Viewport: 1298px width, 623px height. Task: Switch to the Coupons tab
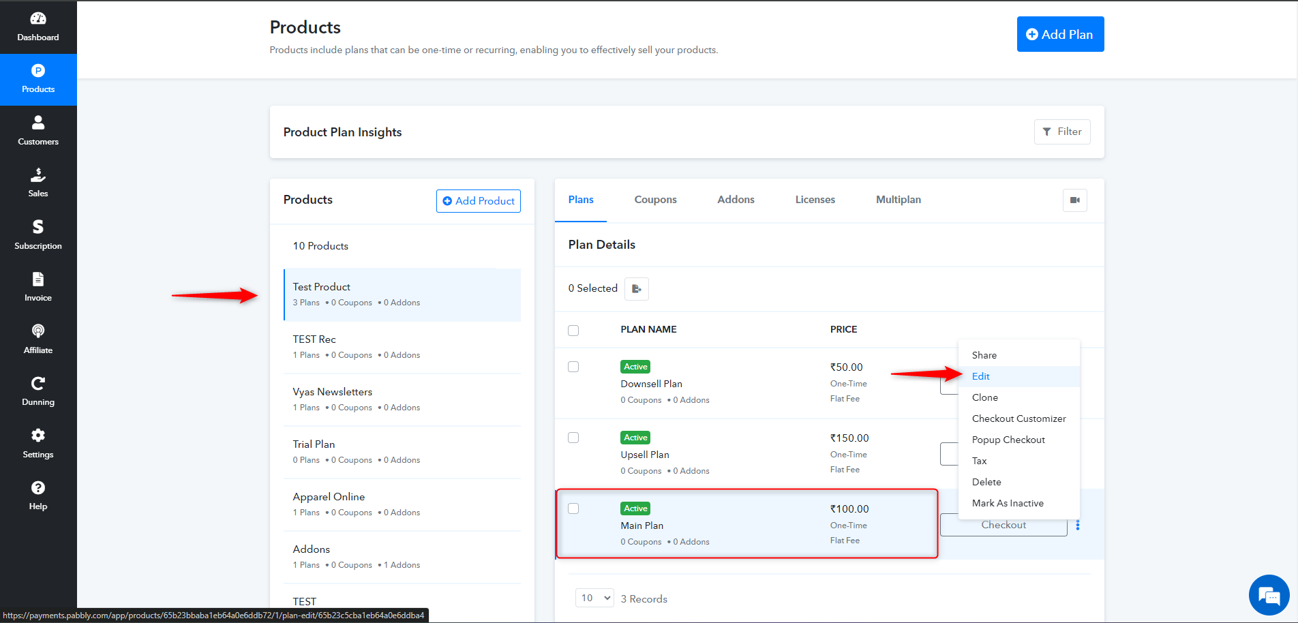coord(655,200)
